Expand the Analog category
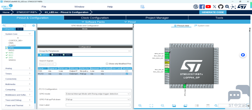Screen dimensions: 252x110 [29, 68]
